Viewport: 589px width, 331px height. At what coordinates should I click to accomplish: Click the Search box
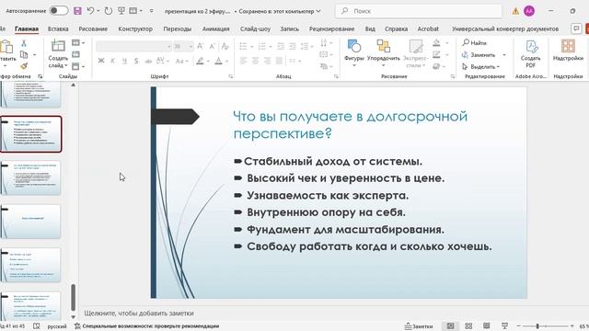tap(419, 11)
